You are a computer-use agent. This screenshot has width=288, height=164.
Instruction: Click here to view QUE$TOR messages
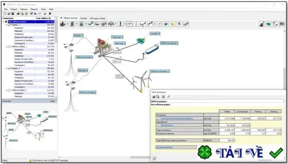click(x=50, y=160)
